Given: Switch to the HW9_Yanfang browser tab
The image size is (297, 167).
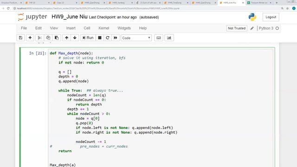Looking at the screenshot, I should point(120,3).
